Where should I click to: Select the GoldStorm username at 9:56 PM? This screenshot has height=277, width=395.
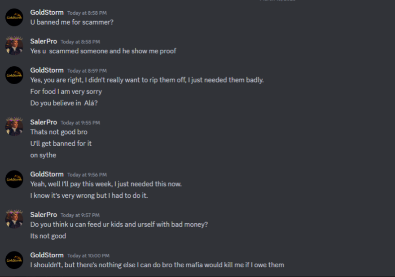coord(47,174)
